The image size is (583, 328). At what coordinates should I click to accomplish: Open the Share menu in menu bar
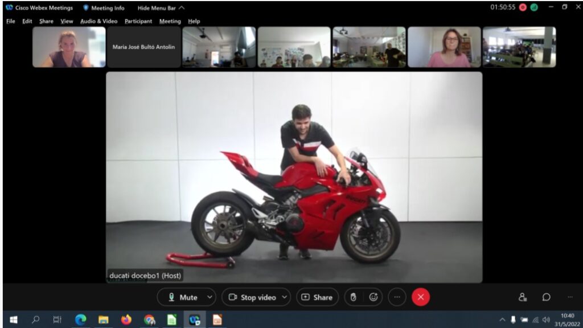[x=47, y=21]
